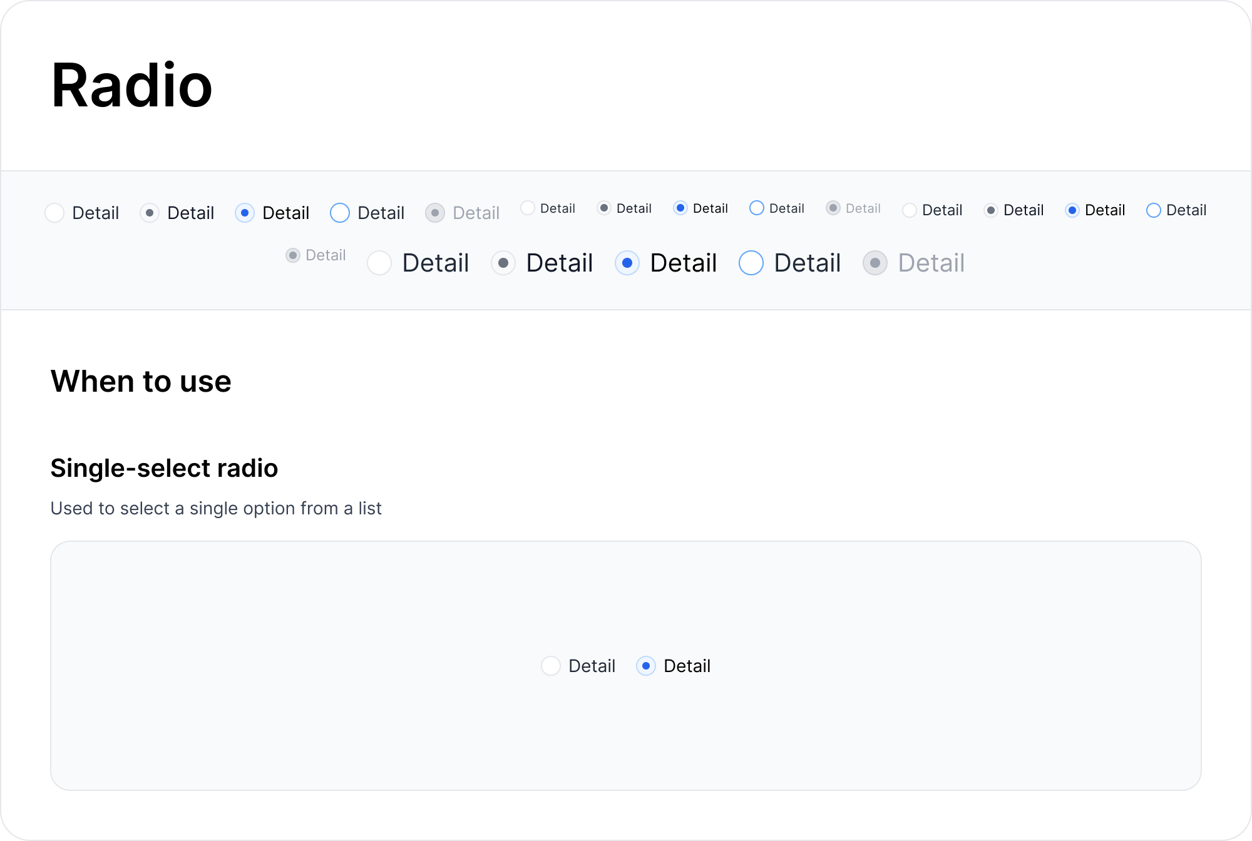
Task: Click the smallest empty blue-outlined radio
Action: pyautogui.click(x=757, y=208)
